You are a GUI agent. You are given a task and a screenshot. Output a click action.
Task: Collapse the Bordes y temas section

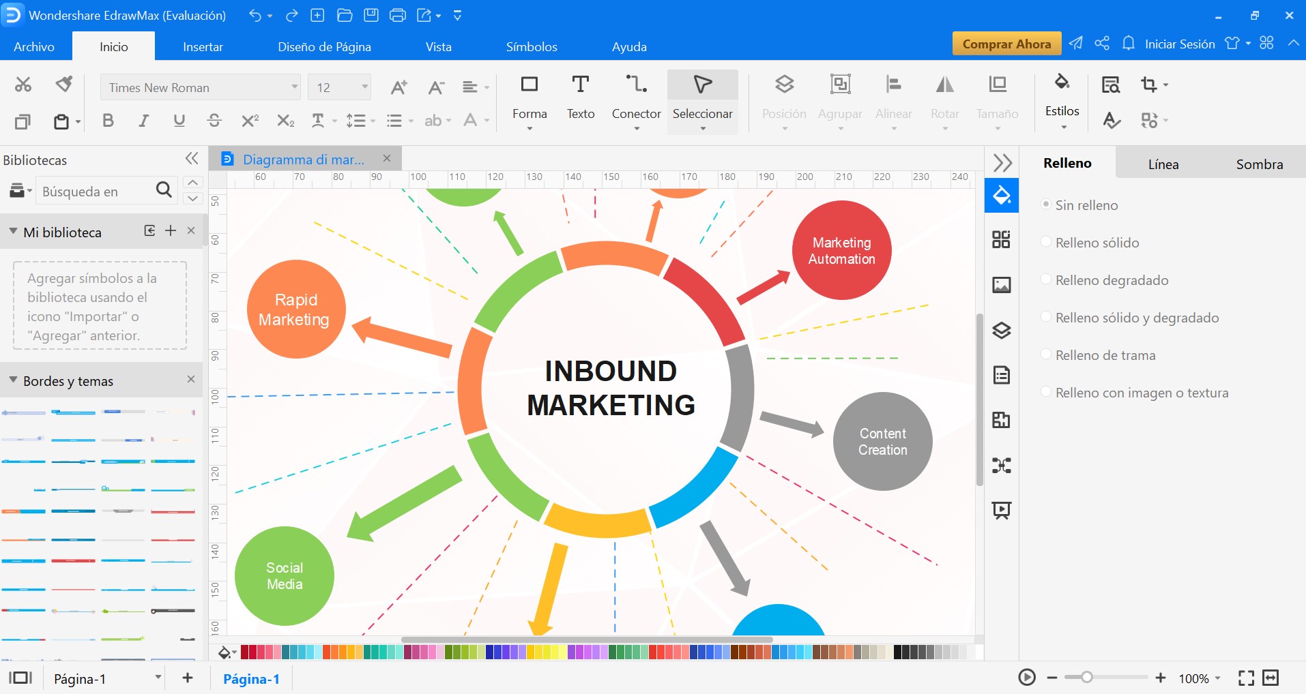coord(13,380)
